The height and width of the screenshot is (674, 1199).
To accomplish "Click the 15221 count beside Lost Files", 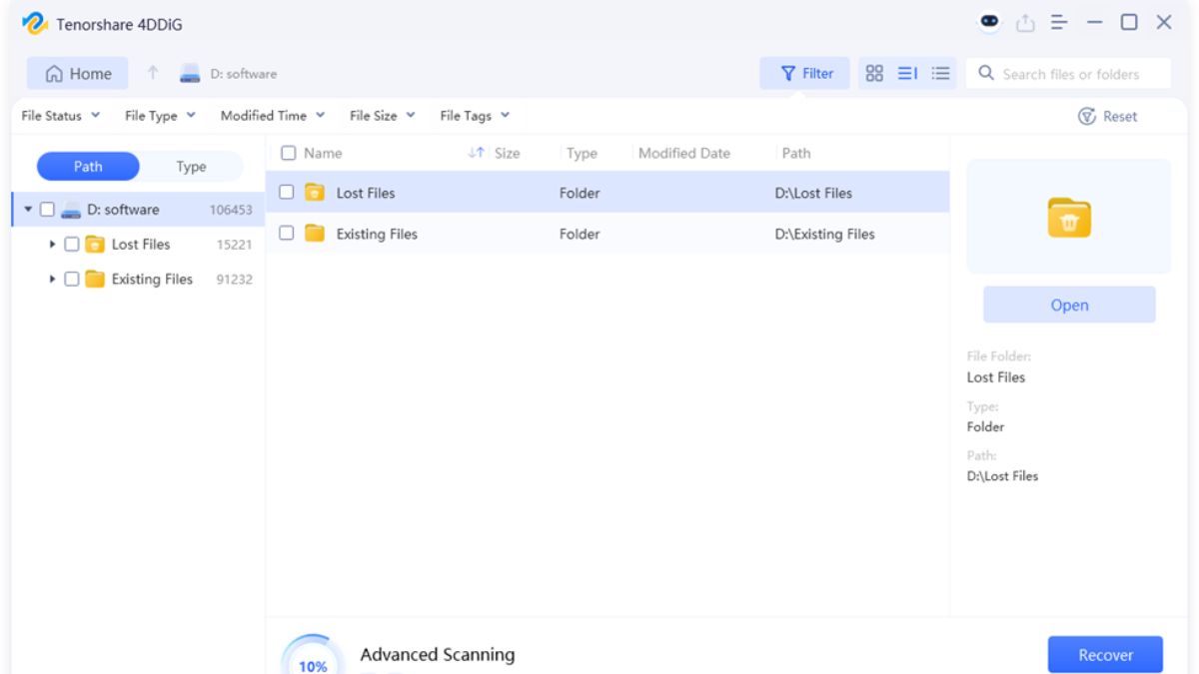I will 235,245.
